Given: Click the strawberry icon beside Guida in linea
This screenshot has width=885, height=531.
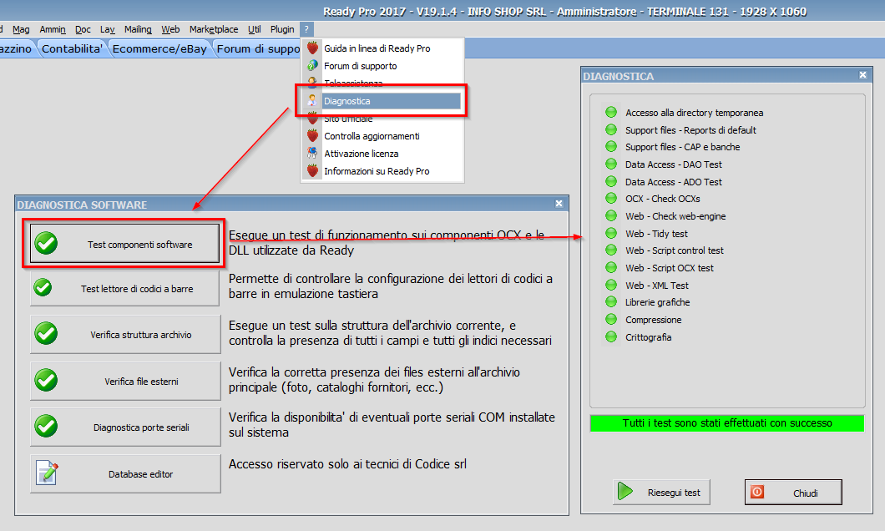Looking at the screenshot, I should [x=313, y=48].
